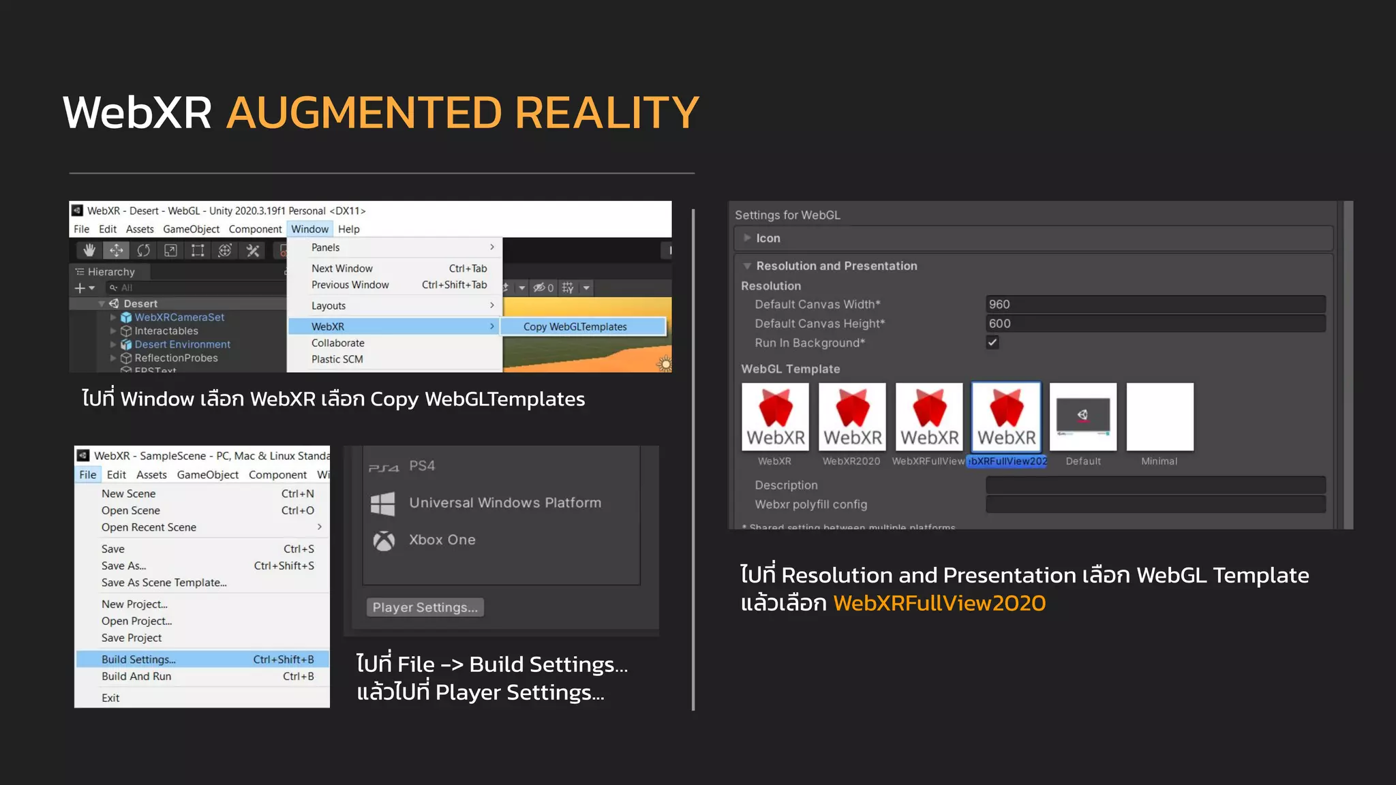Click the Hierarchy add (+) button
Image resolution: width=1396 pixels, height=785 pixels.
point(80,288)
